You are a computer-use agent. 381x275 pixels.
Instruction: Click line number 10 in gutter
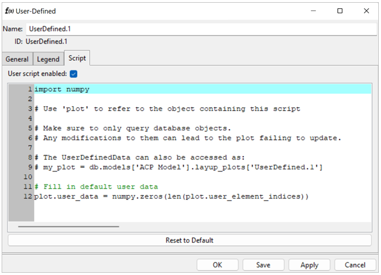click(x=28, y=177)
